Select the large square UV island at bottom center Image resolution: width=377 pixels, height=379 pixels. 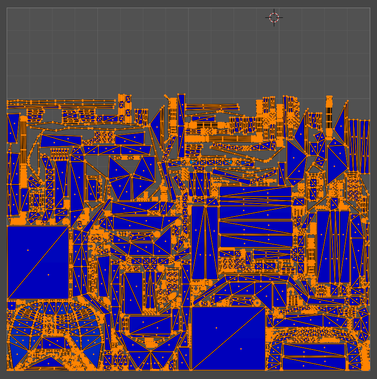tap(228, 338)
